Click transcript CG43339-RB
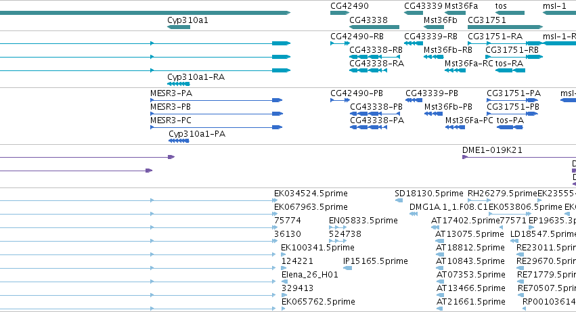This screenshot has height=312, width=576. [x=431, y=37]
